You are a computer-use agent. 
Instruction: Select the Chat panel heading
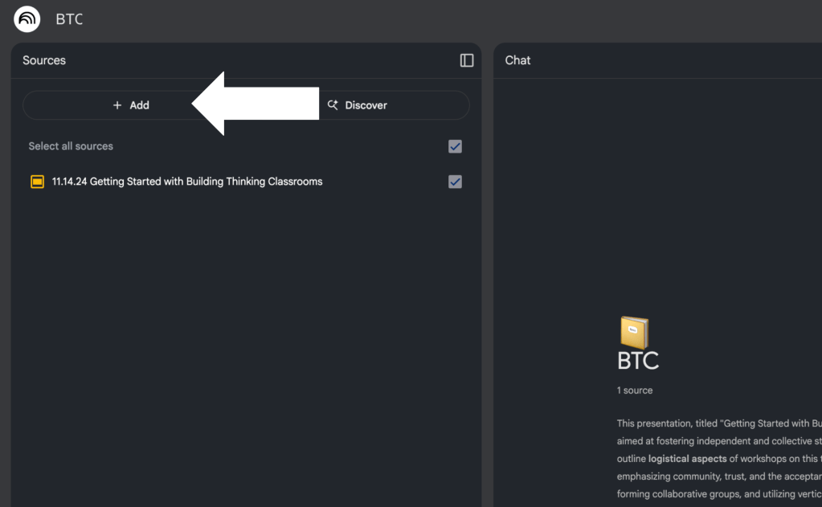click(x=517, y=60)
